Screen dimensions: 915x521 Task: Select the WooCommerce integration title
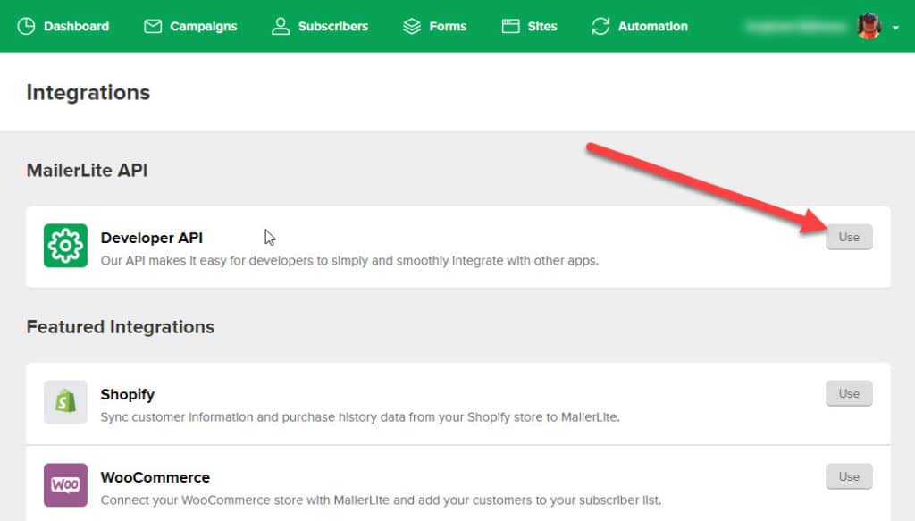155,477
